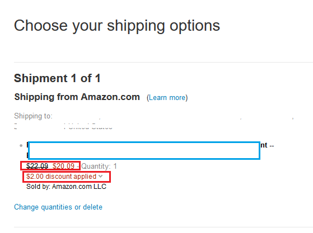Click the Shipping to: label

pos(33,116)
